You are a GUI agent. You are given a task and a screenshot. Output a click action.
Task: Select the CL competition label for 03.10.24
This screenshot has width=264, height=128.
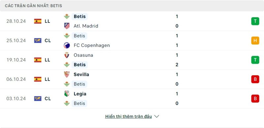pos(48,99)
